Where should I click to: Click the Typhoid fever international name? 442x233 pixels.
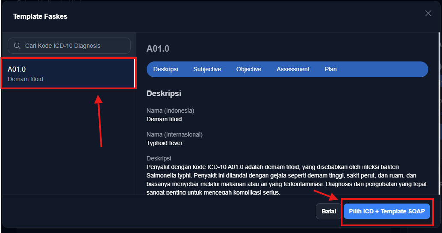165,143
